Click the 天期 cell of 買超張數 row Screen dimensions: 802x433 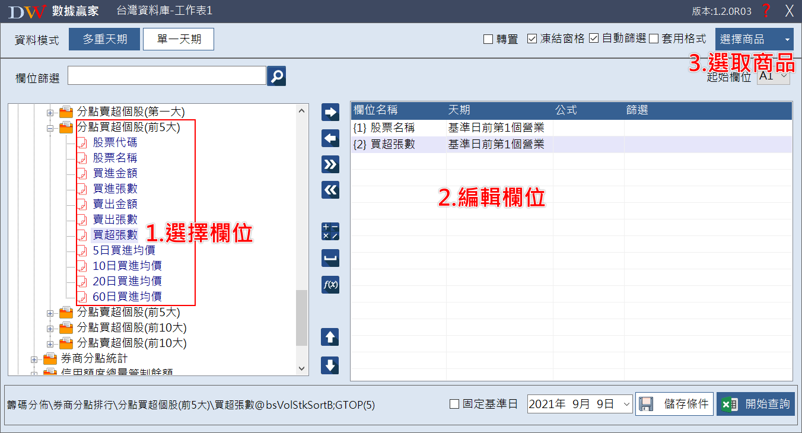[x=499, y=144]
